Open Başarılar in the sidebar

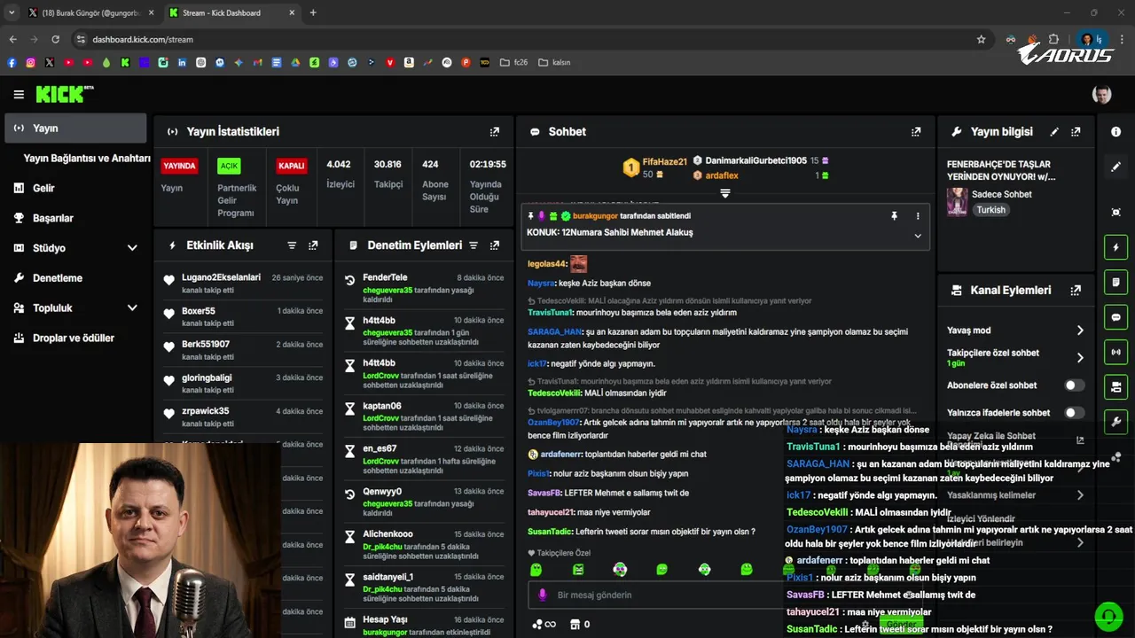coord(75,218)
